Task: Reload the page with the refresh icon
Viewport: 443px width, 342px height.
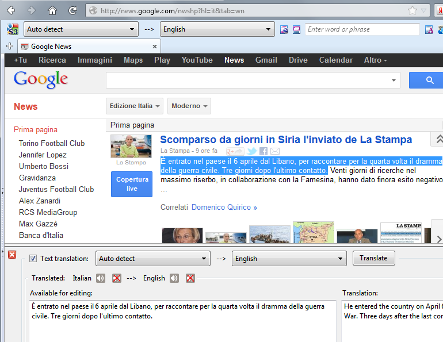Action: (72, 11)
